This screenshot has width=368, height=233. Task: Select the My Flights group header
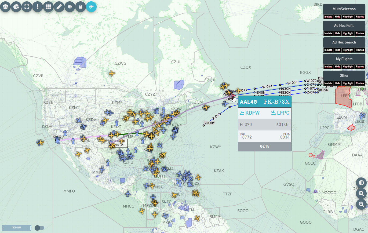click(344, 59)
